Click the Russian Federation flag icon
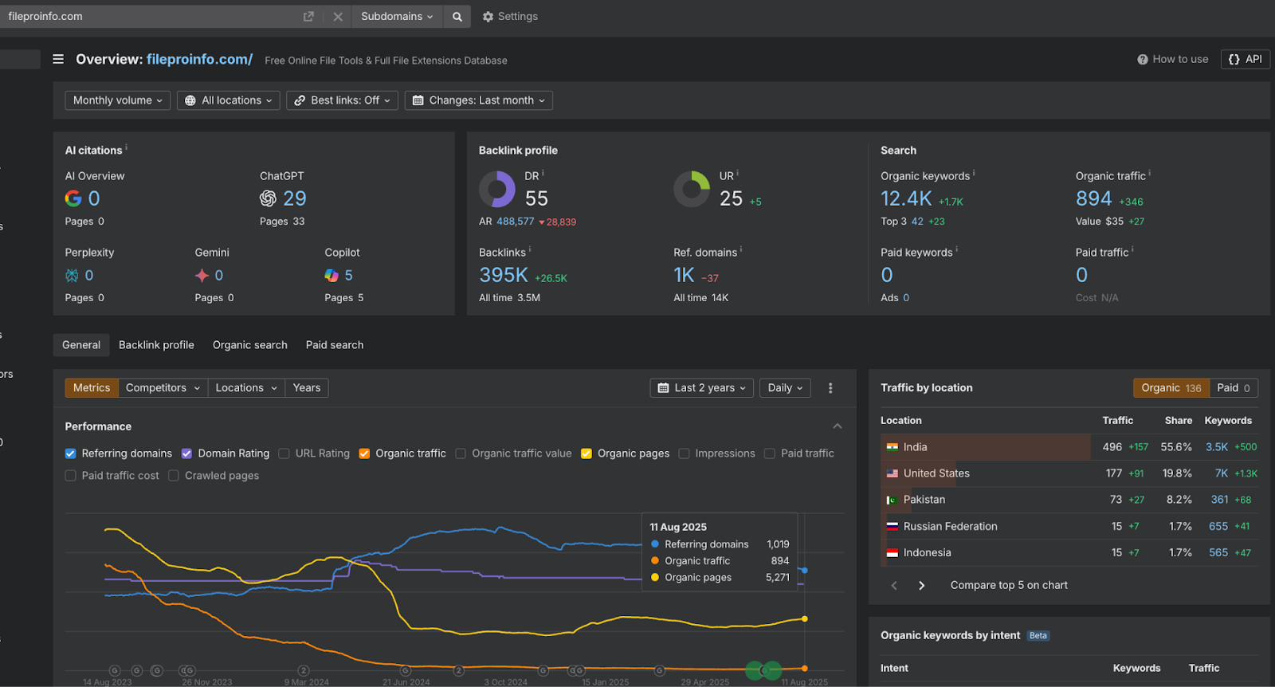 pyautogui.click(x=892, y=526)
